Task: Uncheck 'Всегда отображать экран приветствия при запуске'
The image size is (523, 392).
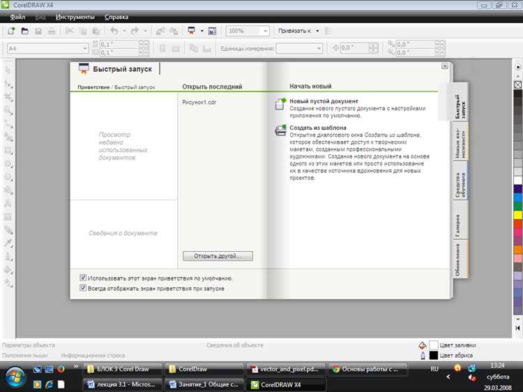Action: [x=83, y=288]
